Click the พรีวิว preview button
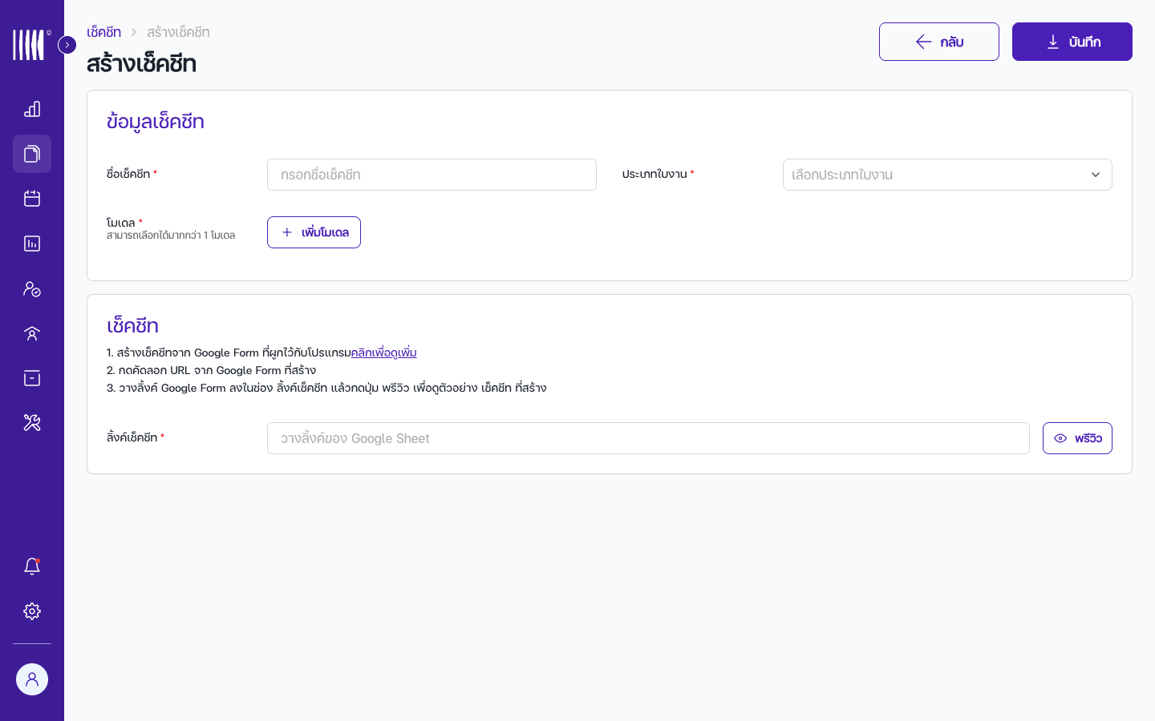Image resolution: width=1155 pixels, height=721 pixels. point(1077,438)
